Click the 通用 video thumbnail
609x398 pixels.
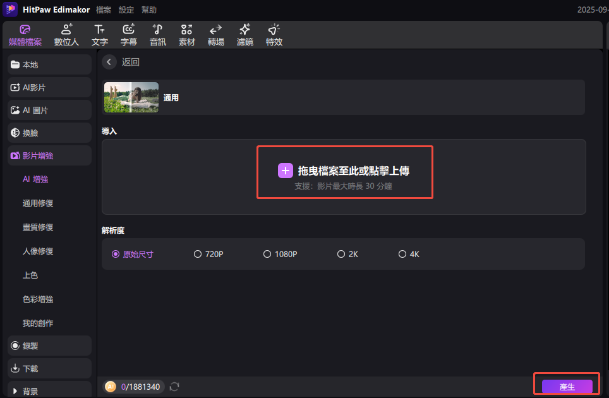(131, 97)
